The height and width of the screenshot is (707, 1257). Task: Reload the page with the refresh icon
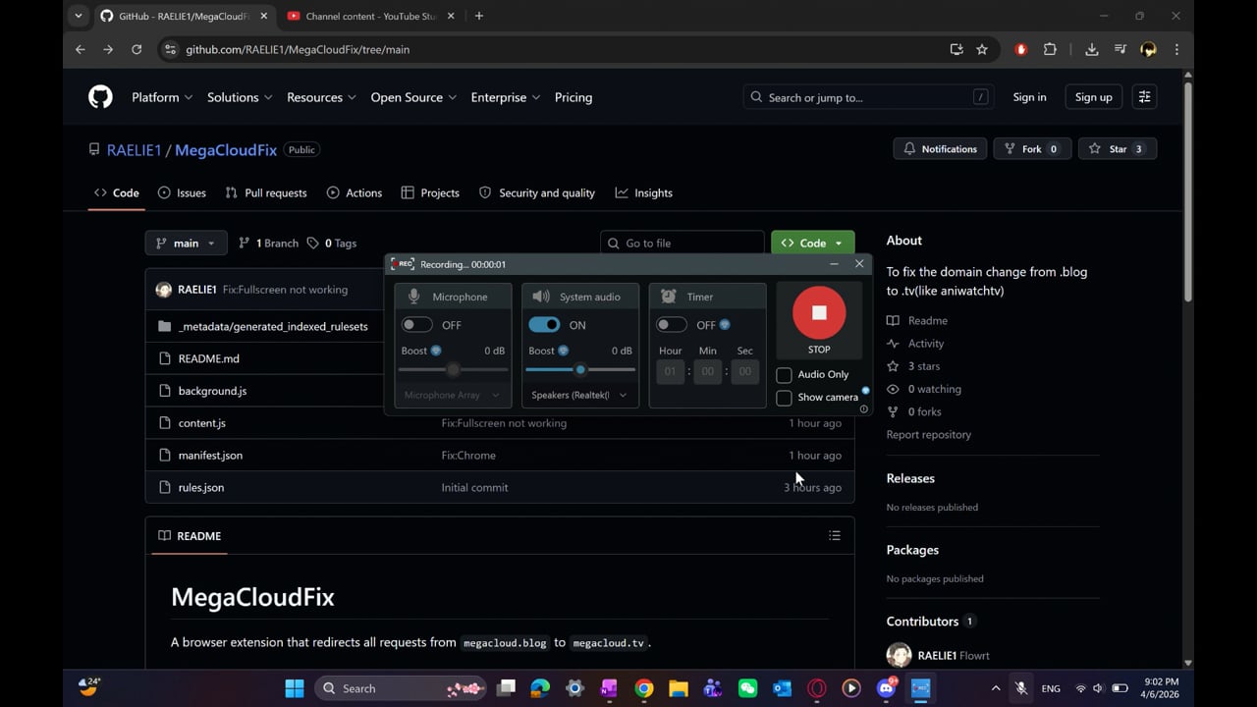(137, 49)
